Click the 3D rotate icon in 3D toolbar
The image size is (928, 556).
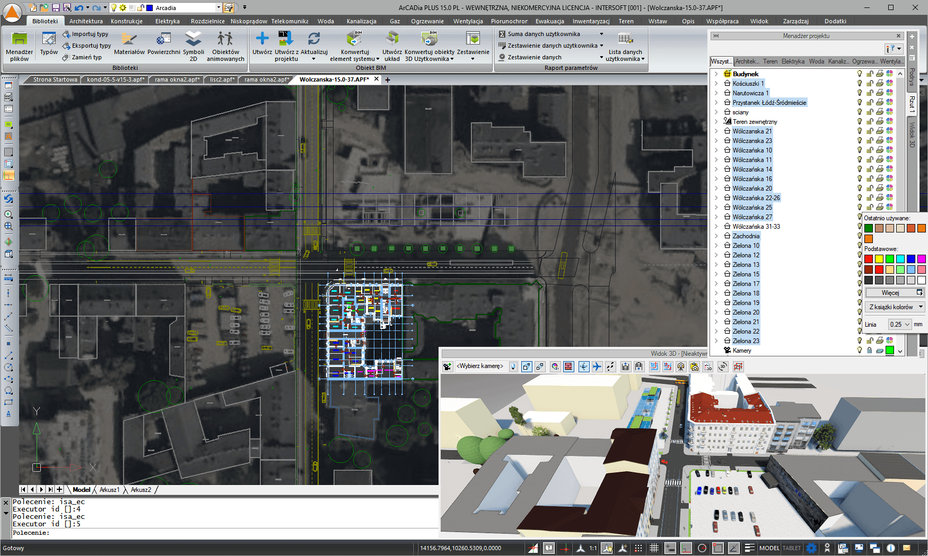[722, 366]
